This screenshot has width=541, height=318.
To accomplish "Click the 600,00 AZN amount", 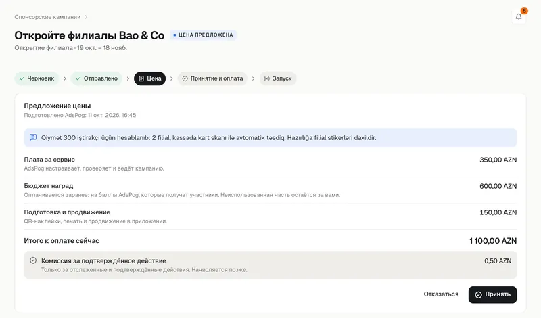I will pyautogui.click(x=498, y=186).
